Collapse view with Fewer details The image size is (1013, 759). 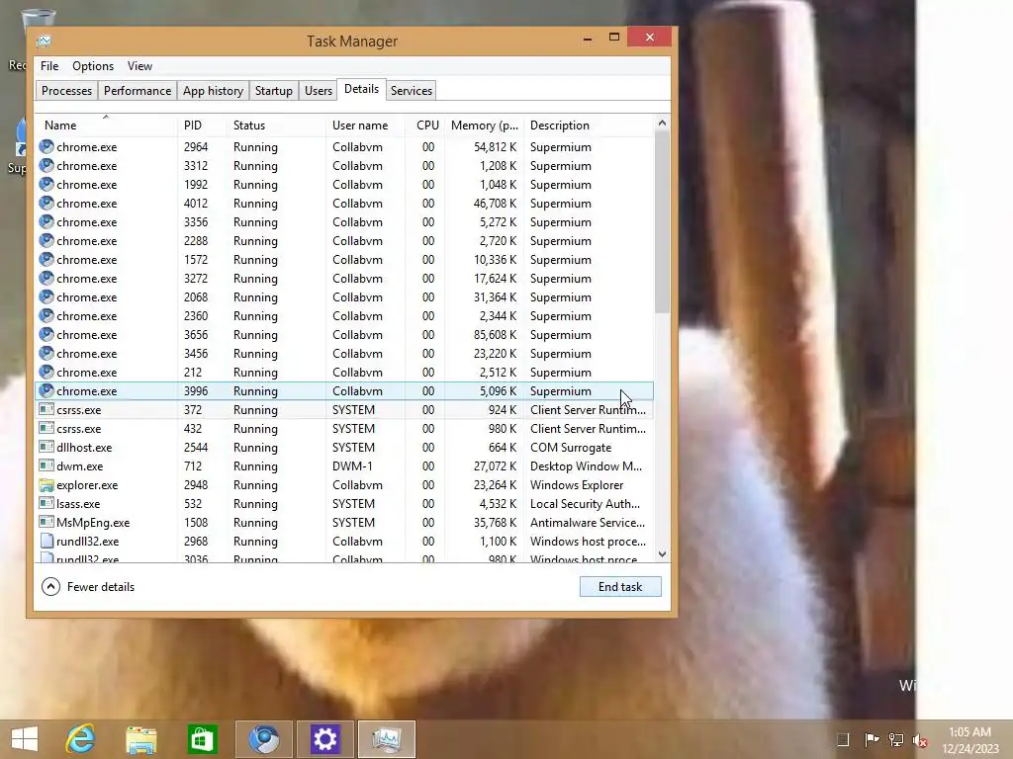88,587
